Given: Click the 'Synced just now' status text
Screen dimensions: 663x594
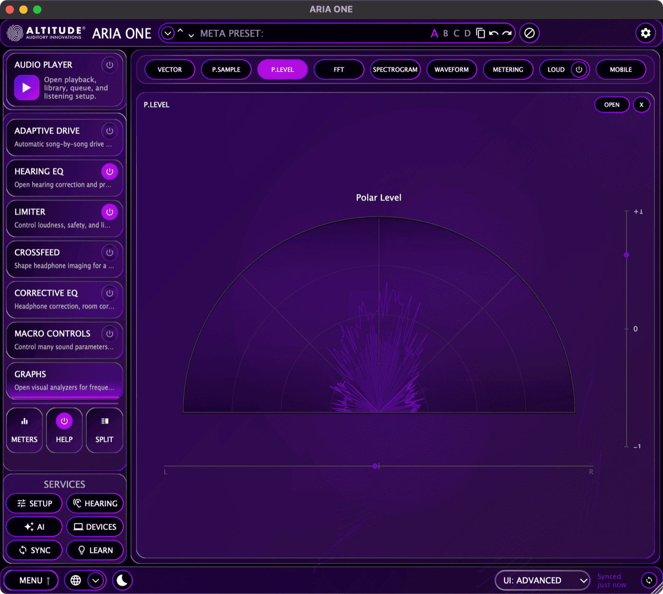Looking at the screenshot, I should (612, 581).
